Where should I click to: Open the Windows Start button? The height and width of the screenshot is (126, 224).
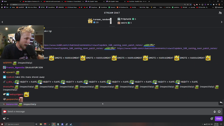click(x=2, y=124)
